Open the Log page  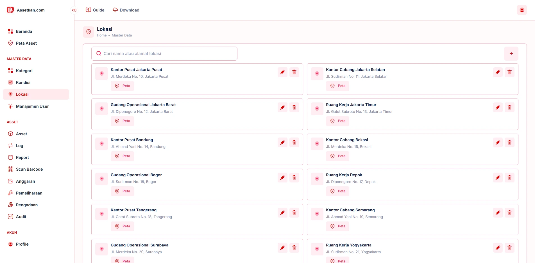click(36, 146)
